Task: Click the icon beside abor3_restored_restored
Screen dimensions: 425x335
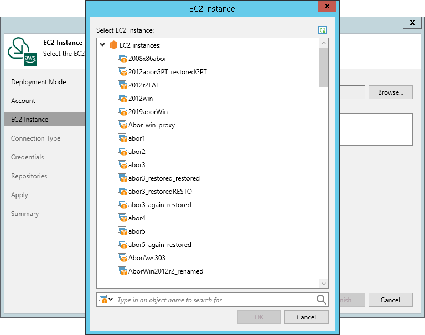Action: click(x=122, y=178)
